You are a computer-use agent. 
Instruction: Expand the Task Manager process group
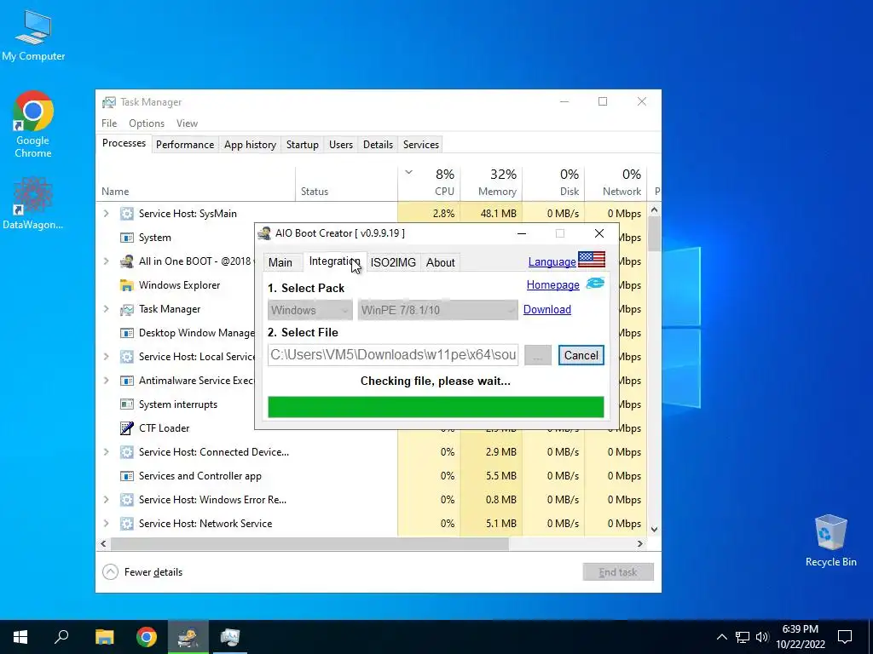(x=107, y=309)
